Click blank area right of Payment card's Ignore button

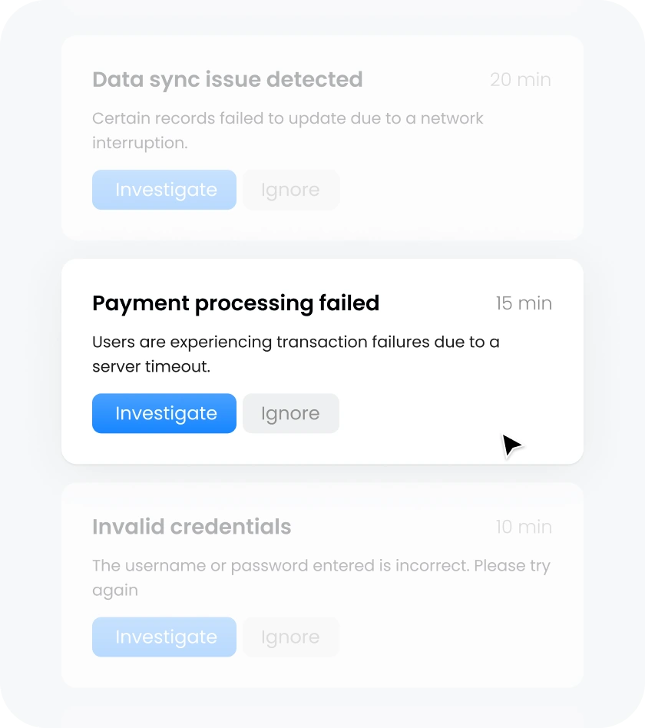430,415
